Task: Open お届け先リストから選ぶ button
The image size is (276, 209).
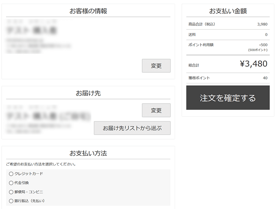Action: [x=132, y=128]
